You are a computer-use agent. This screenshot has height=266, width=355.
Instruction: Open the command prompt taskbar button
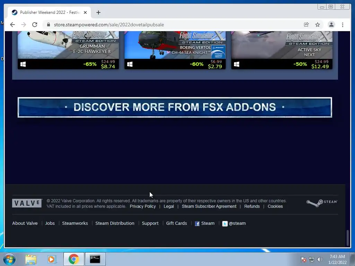(x=95, y=259)
